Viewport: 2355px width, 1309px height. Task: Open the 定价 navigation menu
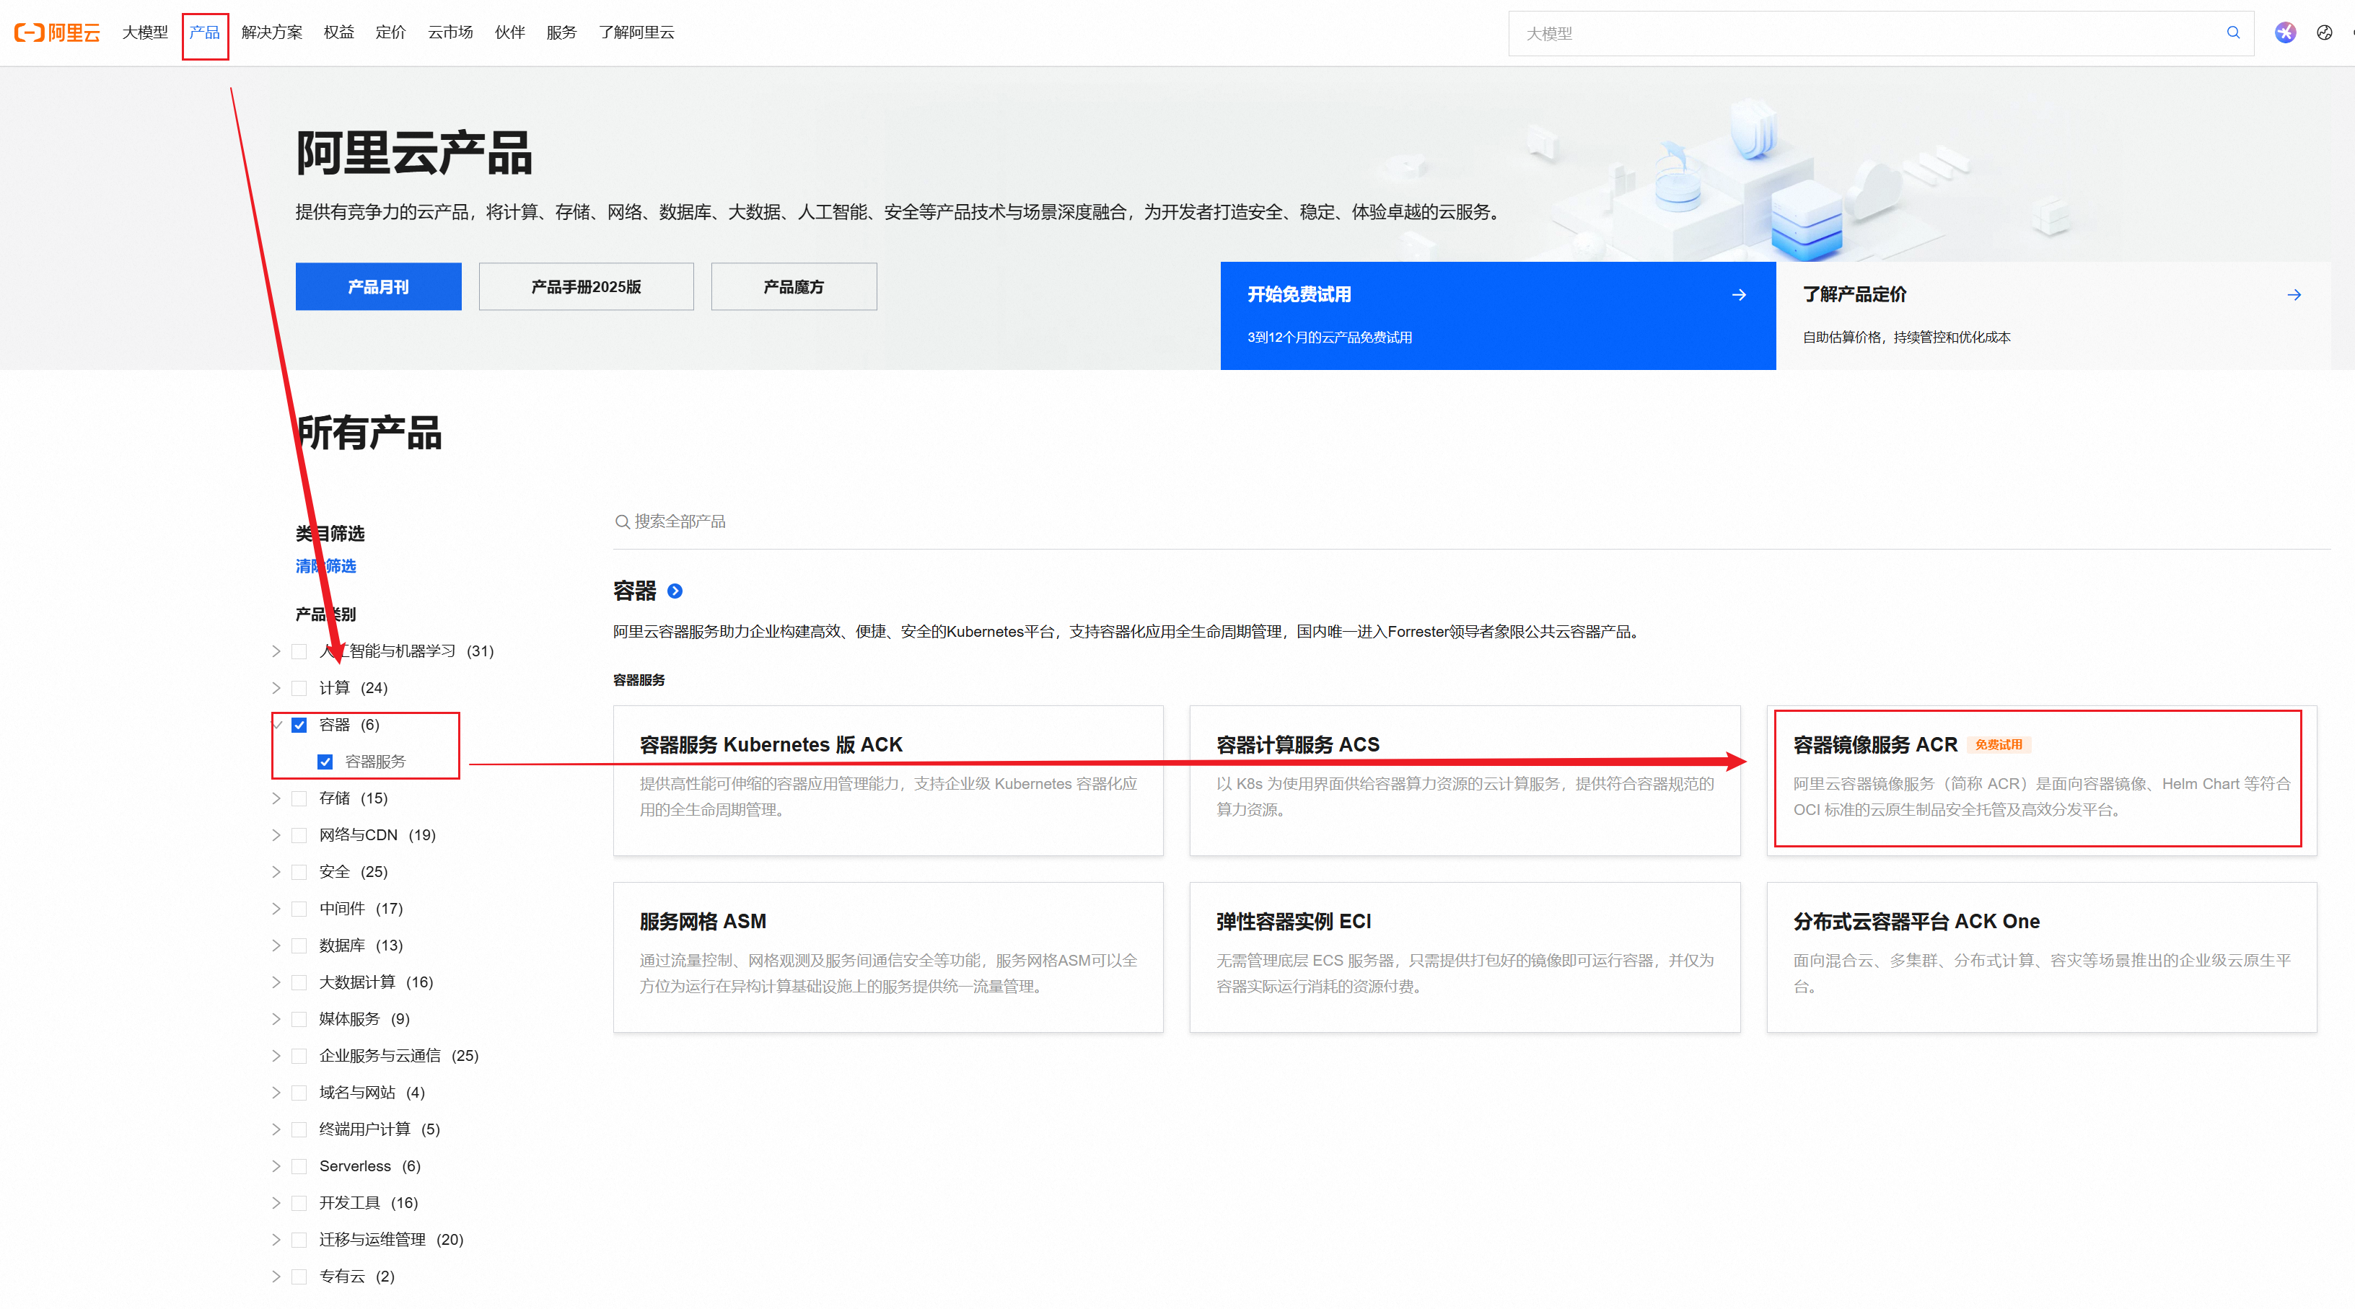390,33
